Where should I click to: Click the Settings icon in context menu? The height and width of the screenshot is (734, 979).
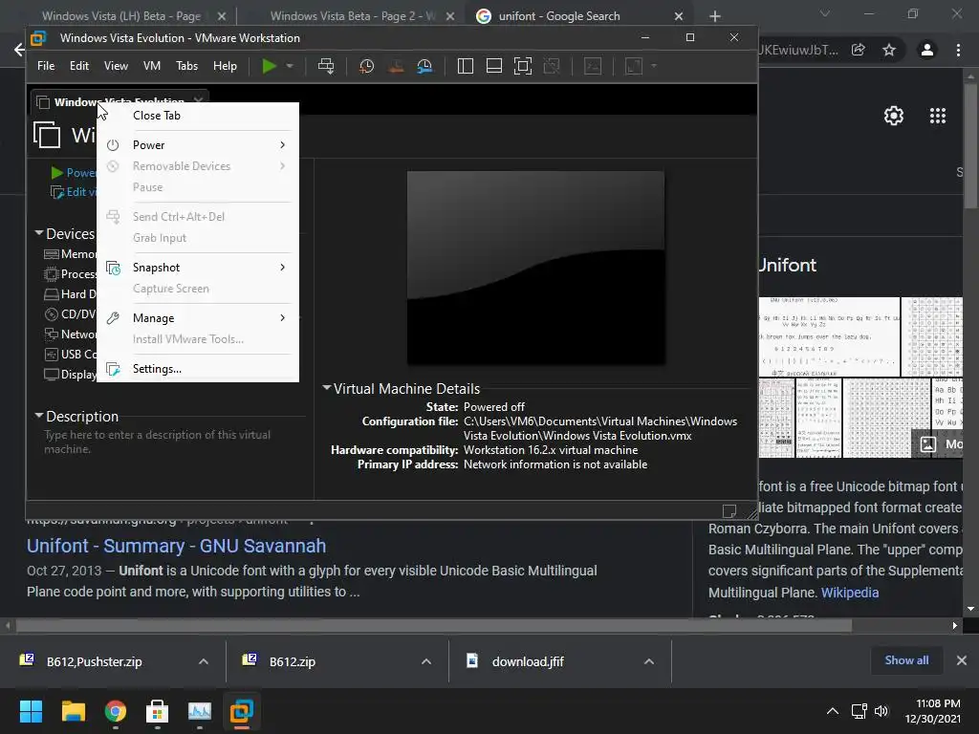113,369
